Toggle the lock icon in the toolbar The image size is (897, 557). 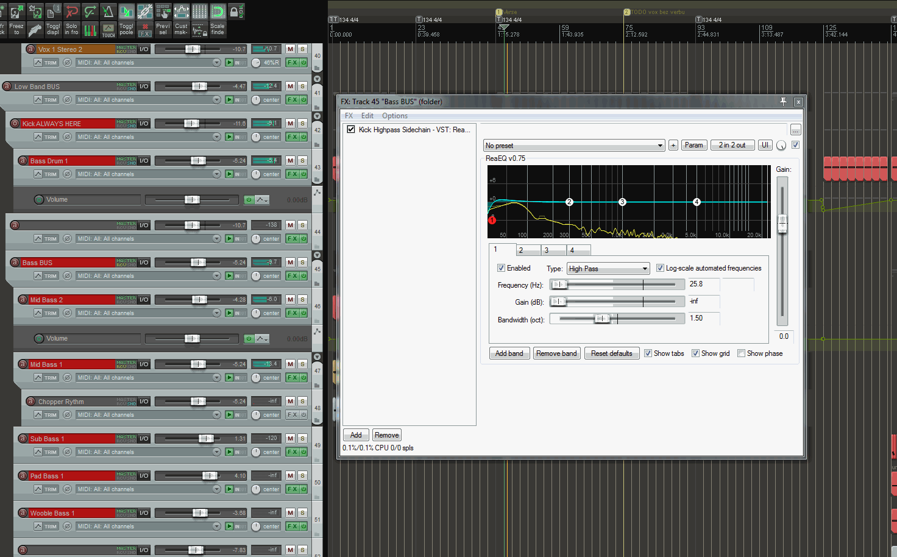(x=233, y=12)
